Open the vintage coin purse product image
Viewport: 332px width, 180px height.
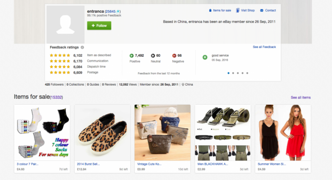pyautogui.click(x=163, y=133)
